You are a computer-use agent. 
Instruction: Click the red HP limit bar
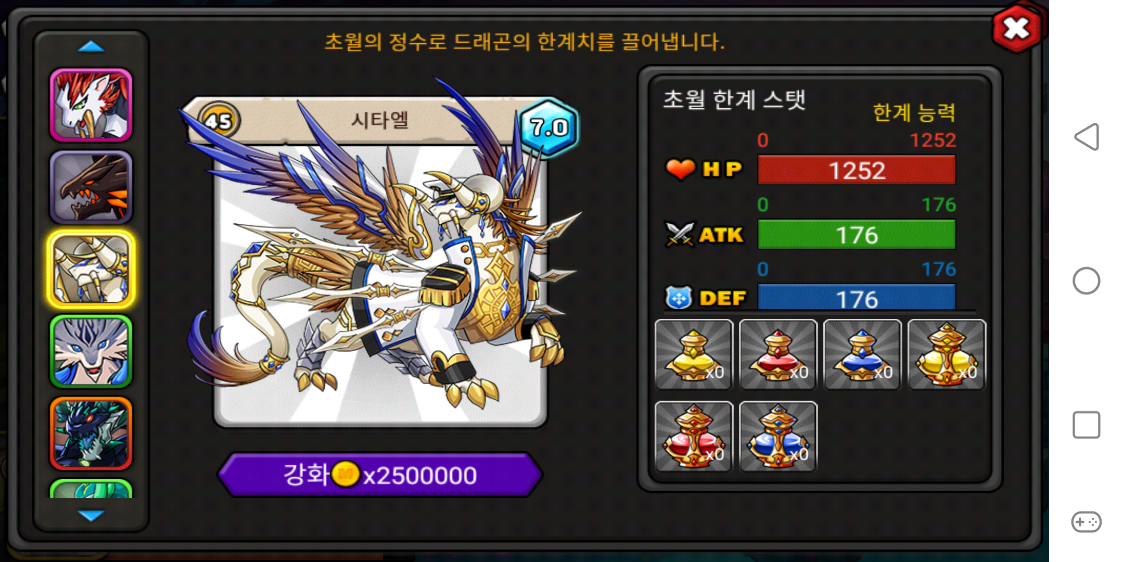[857, 170]
